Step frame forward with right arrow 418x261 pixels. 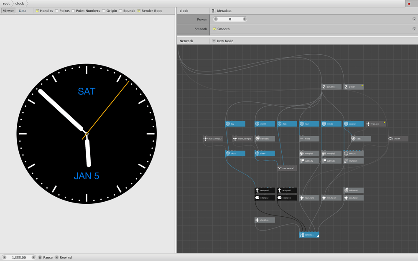point(33,257)
